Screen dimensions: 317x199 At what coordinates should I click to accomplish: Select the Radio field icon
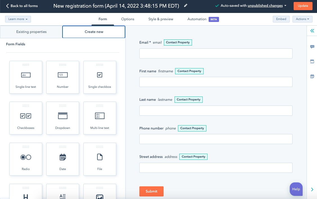[26, 157]
